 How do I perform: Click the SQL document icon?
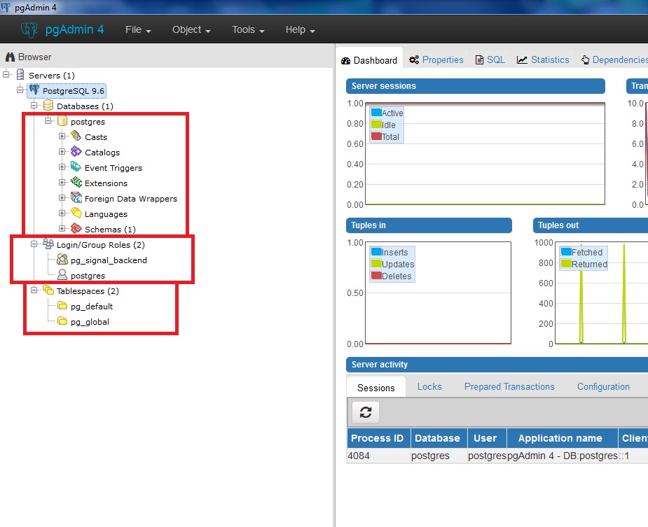coord(479,60)
